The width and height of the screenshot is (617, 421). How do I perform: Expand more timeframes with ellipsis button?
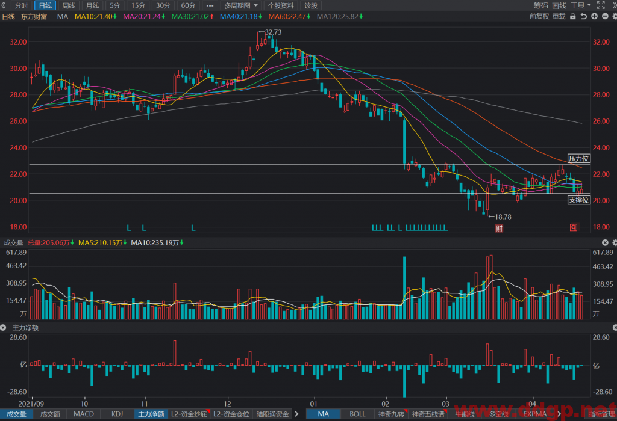210,5
